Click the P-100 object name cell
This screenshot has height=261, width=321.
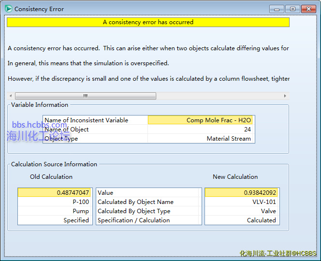pos(54,202)
